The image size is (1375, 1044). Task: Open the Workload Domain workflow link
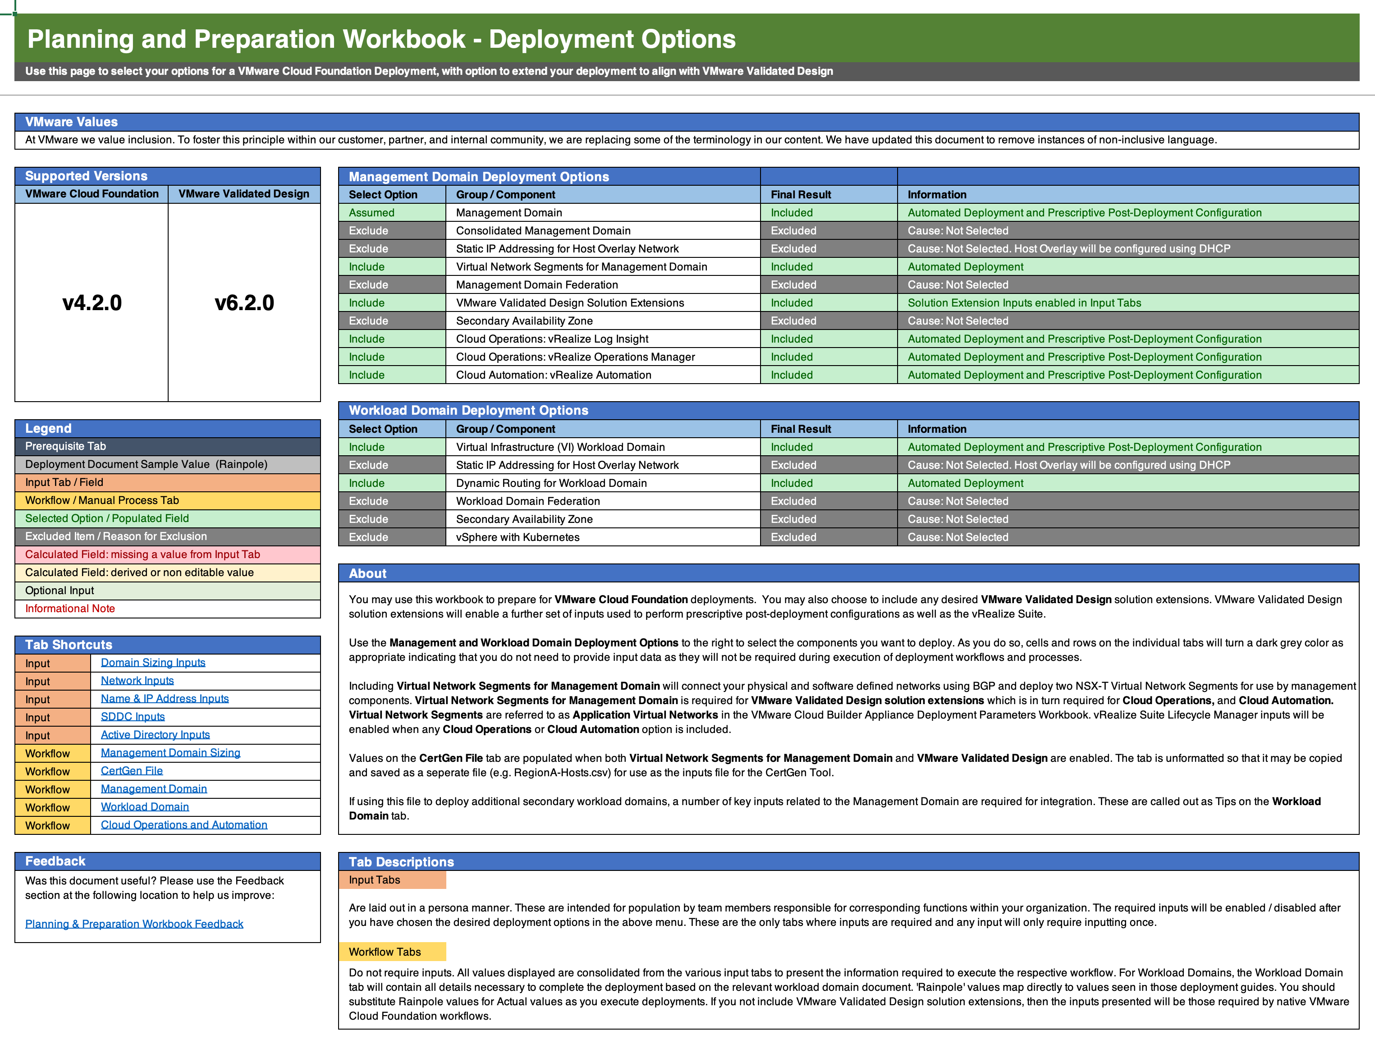coord(145,806)
